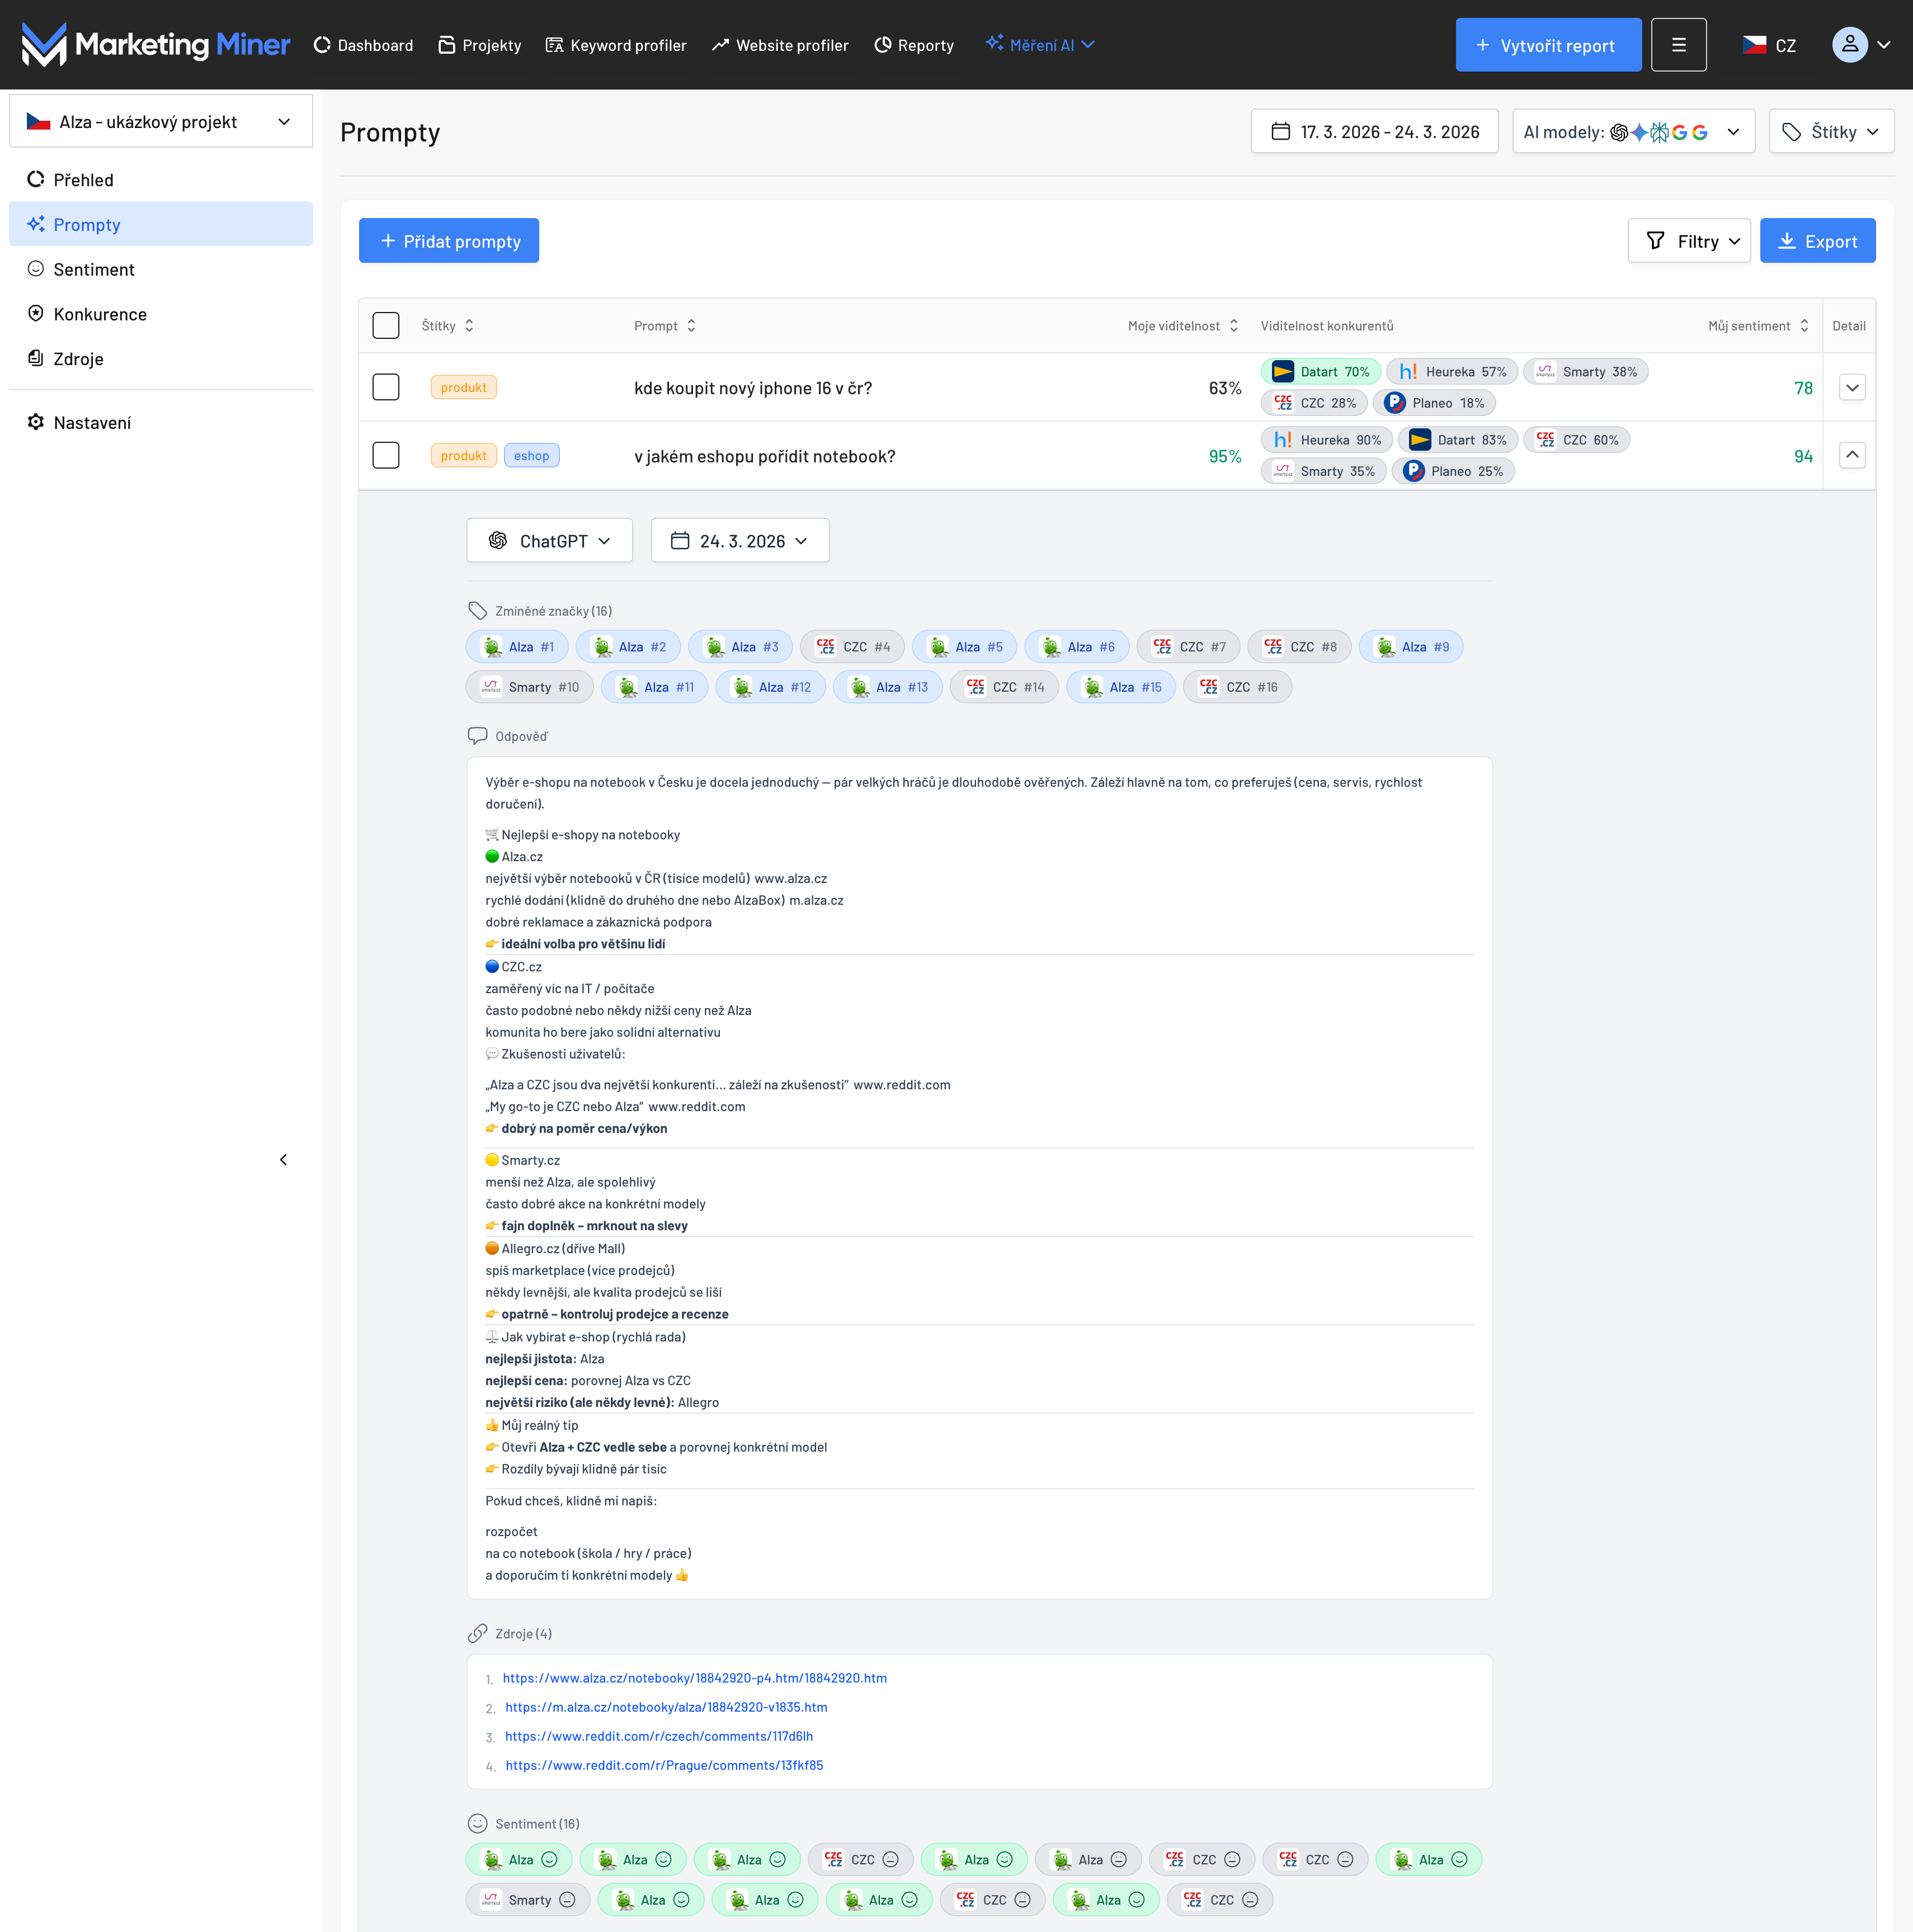Check the notebook eshop prompt row checkbox
This screenshot has height=1932, width=1913.
click(x=385, y=456)
